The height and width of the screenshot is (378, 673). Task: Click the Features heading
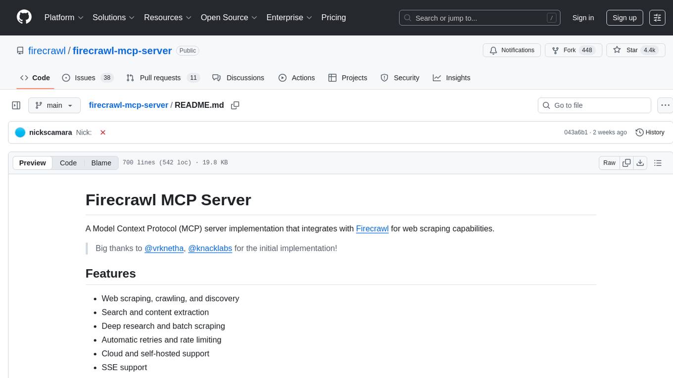pos(111,274)
